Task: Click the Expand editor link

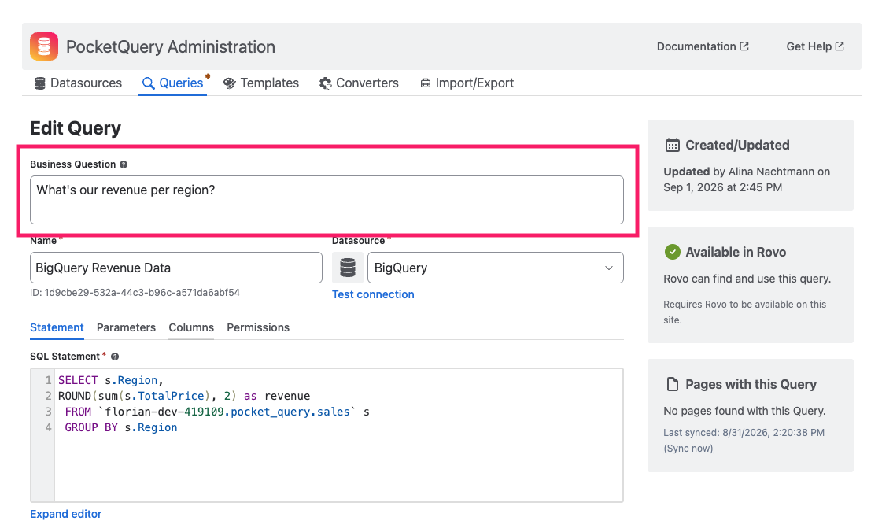Action: (x=66, y=514)
